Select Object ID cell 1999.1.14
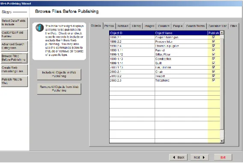Screen dimensions: 244x164 tap(132, 63)
